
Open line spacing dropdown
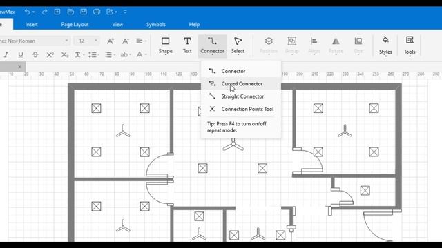[x=94, y=54]
